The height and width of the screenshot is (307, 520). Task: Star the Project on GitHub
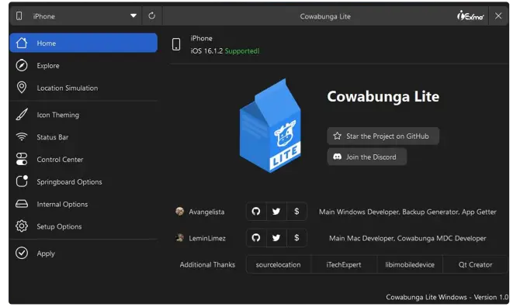point(383,136)
